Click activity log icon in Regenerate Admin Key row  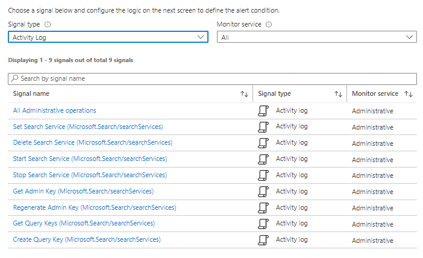(x=263, y=208)
